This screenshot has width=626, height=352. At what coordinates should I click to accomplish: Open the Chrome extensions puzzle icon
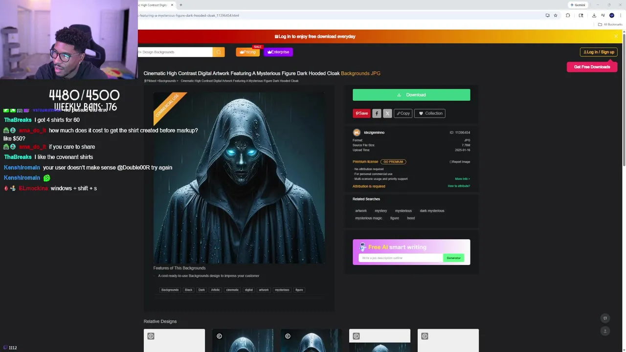tap(568, 15)
